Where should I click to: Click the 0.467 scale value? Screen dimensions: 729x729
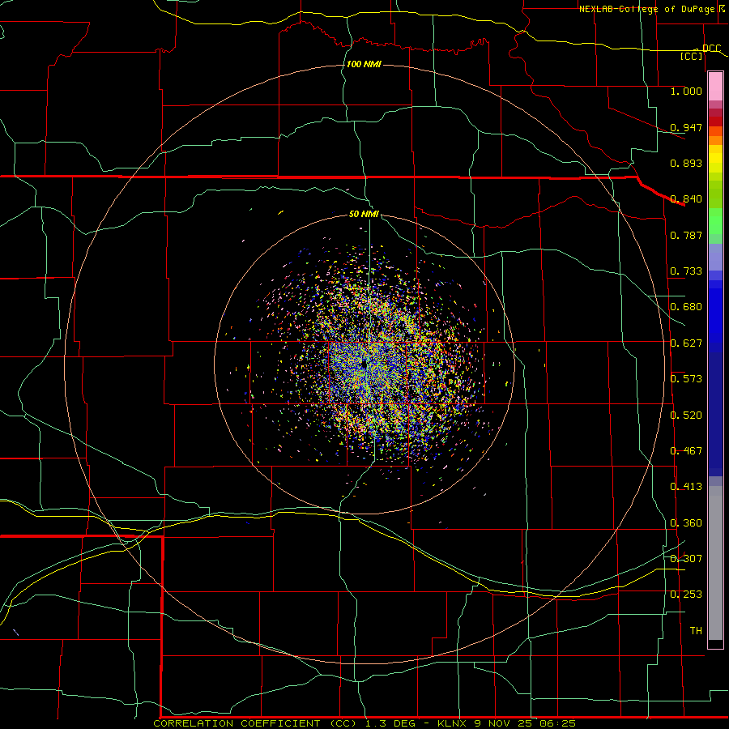point(686,451)
